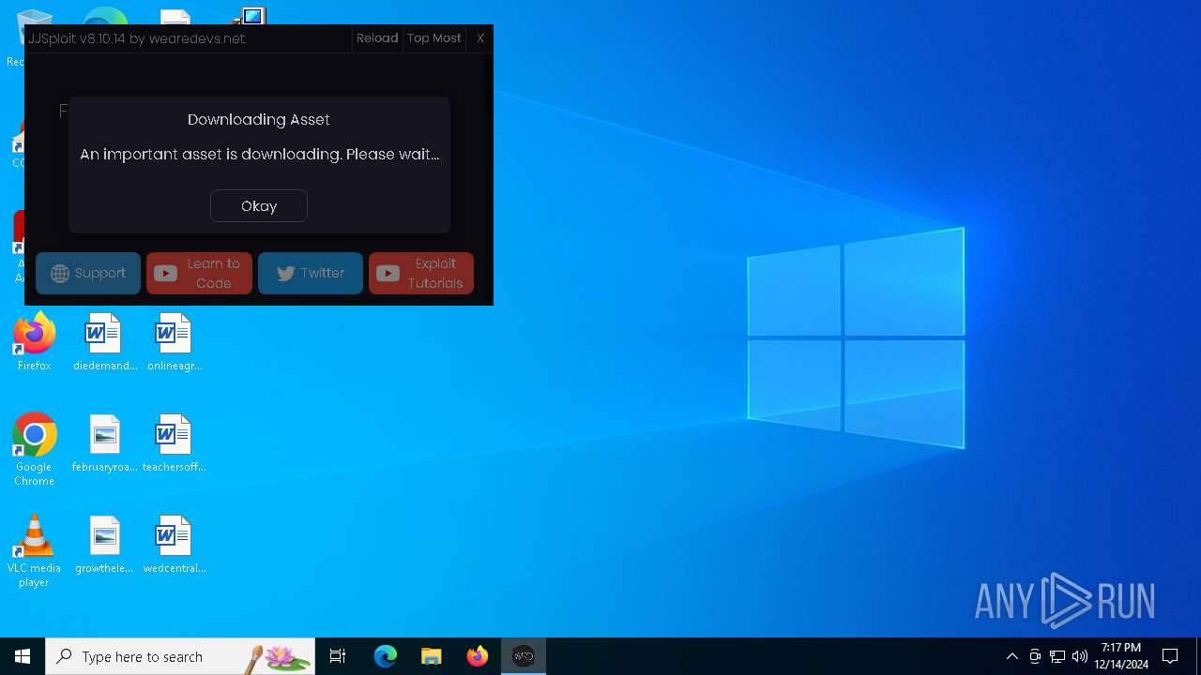Open Task View on the taskbar
Viewport: 1201px width, 675px height.
[338, 656]
